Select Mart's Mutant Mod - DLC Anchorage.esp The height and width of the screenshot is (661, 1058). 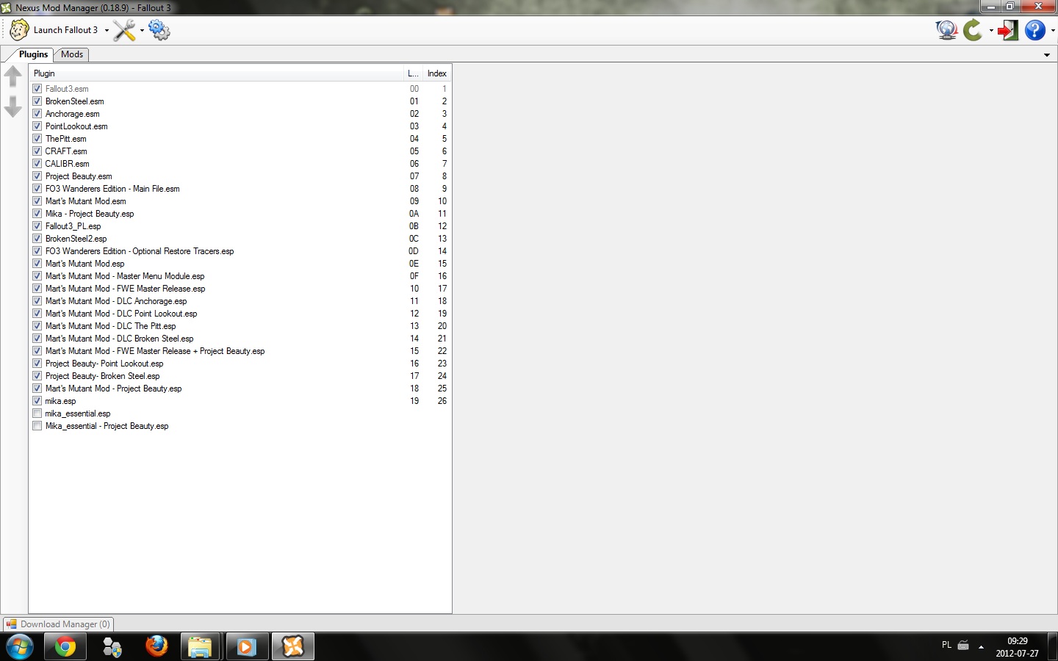coord(240,301)
